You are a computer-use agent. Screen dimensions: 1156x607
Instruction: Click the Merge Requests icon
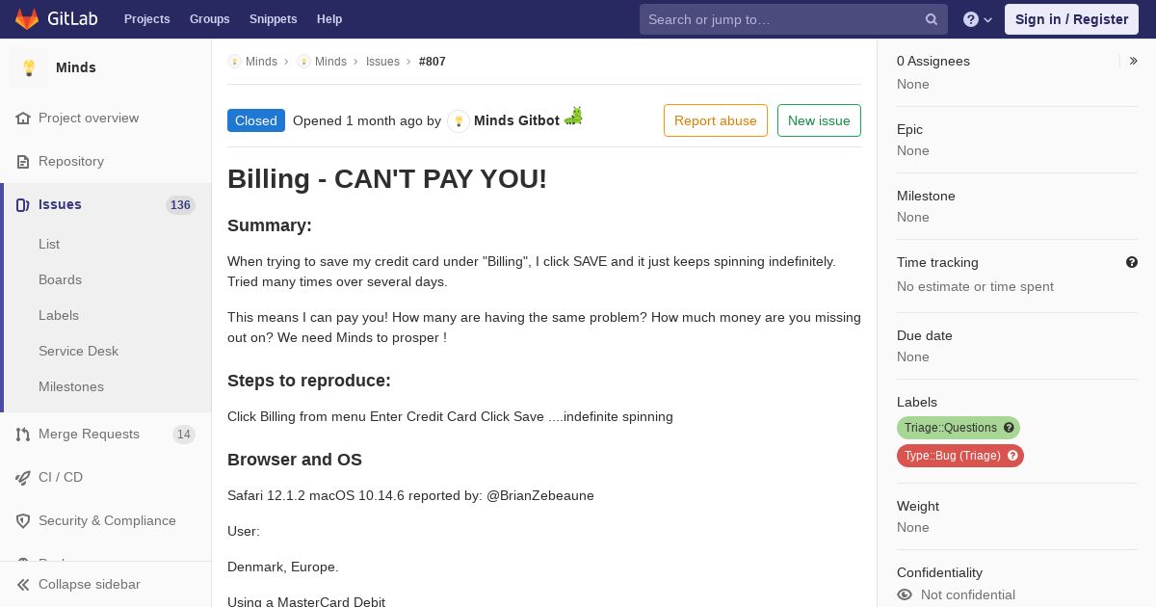tap(23, 435)
